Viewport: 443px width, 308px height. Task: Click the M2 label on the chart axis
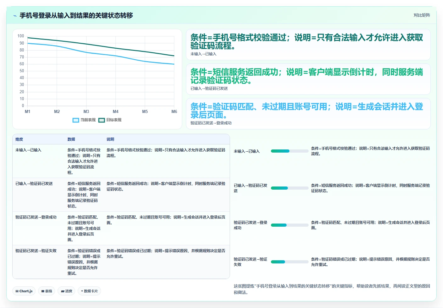point(57,112)
